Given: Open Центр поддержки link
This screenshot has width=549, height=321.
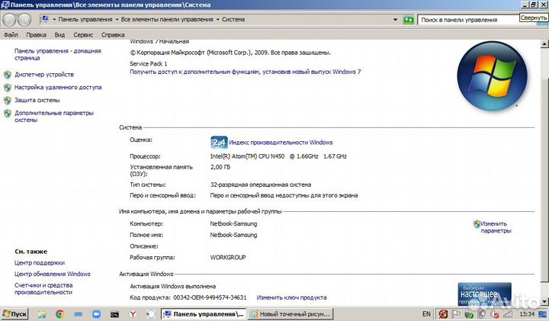Looking at the screenshot, I should click(x=40, y=263).
